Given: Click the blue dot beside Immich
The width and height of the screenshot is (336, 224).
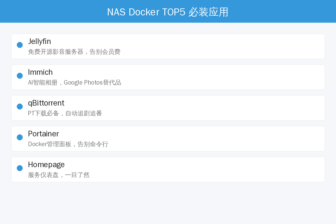Looking at the screenshot, I should (x=20, y=76).
